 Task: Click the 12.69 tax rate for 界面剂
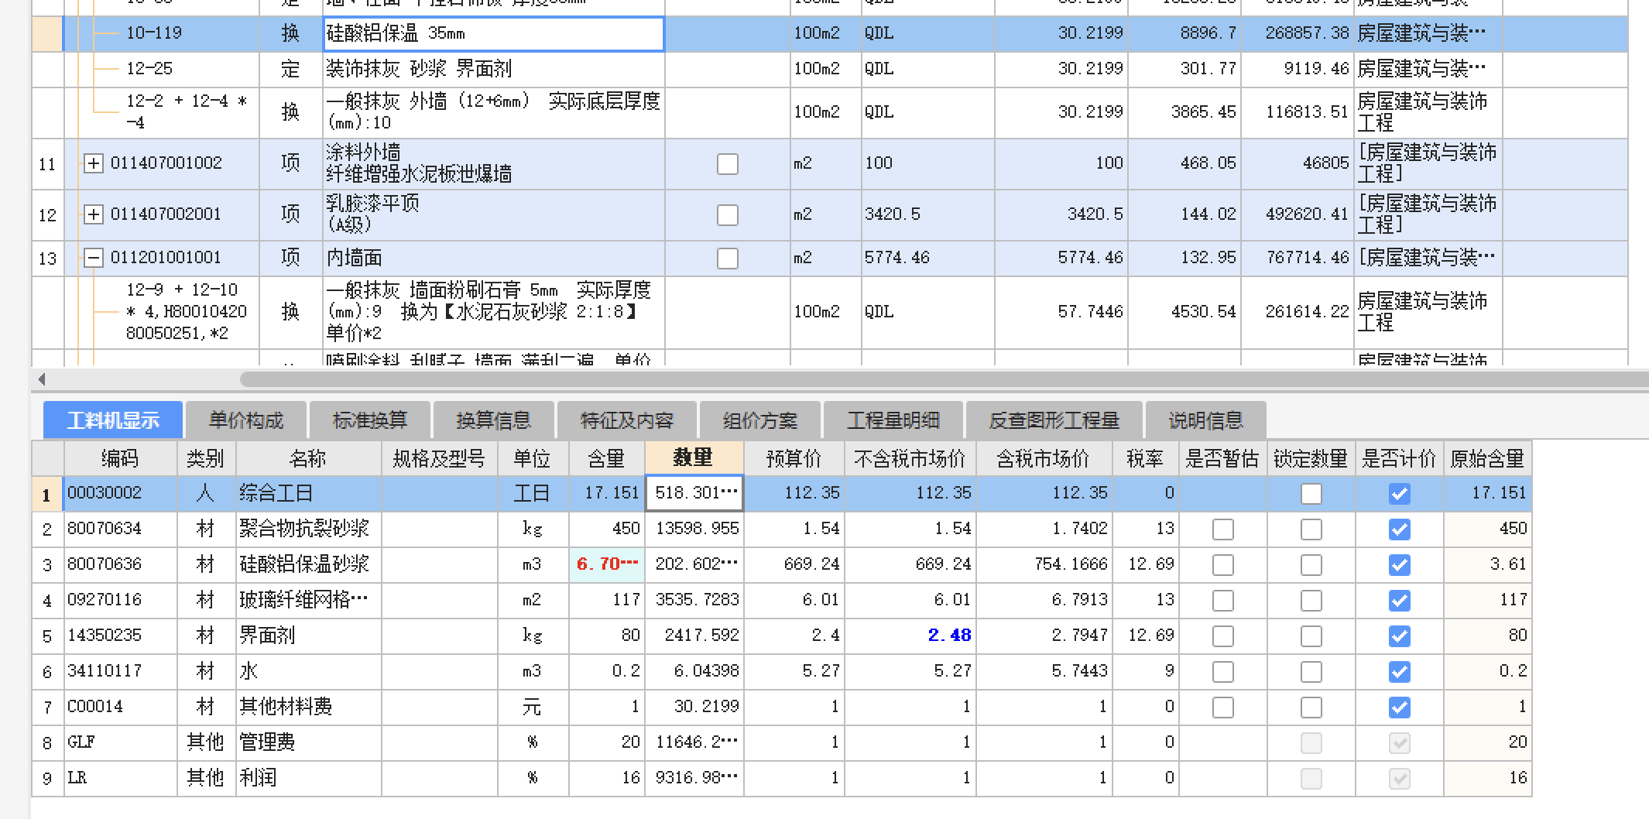pyautogui.click(x=1145, y=636)
